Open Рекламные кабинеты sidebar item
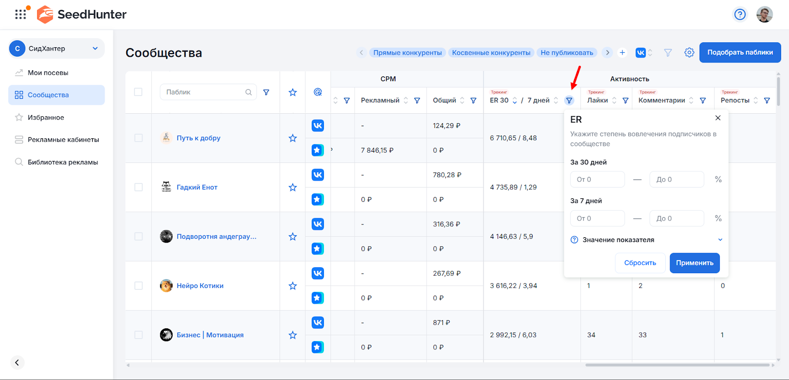Image resolution: width=789 pixels, height=380 pixels. [x=63, y=140]
